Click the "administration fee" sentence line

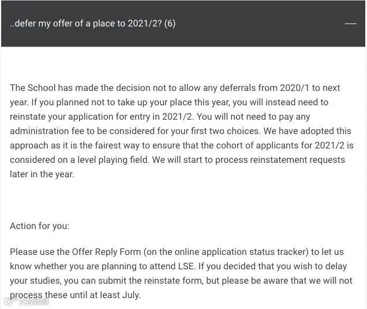pos(181,131)
